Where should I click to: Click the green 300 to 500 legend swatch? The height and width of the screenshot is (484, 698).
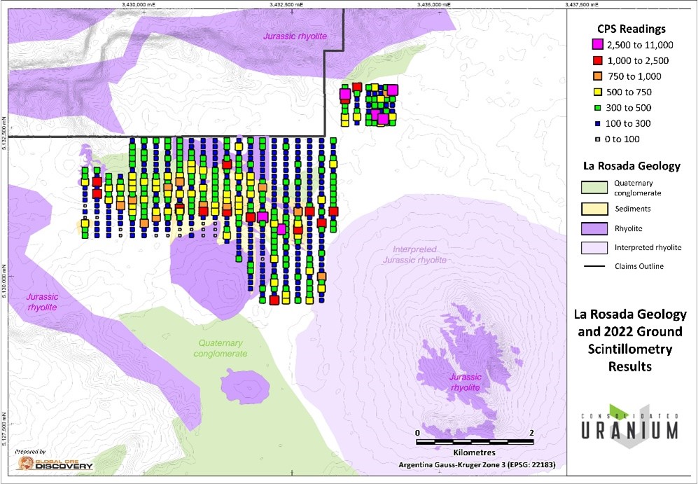pos(598,107)
